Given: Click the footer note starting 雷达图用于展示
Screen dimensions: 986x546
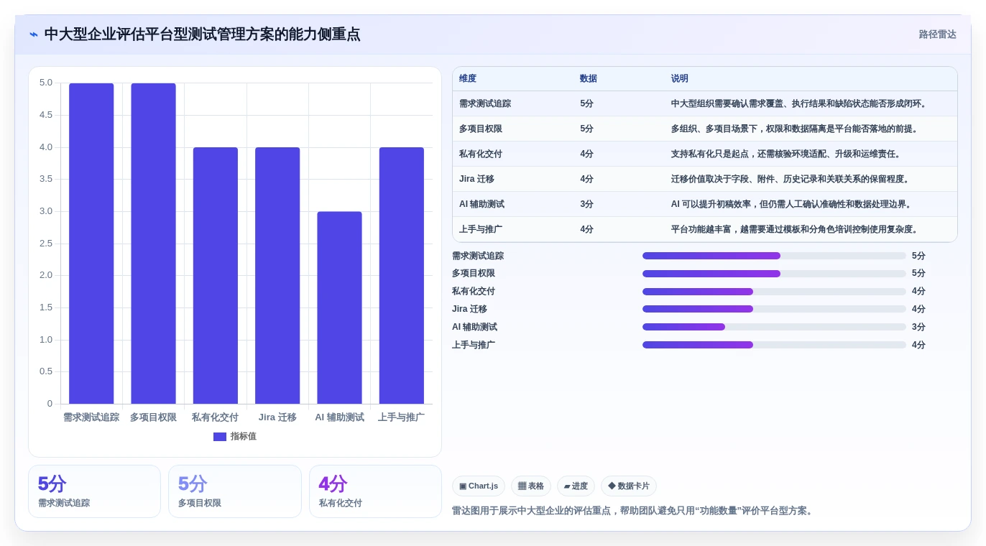Looking at the screenshot, I should click(x=634, y=511).
